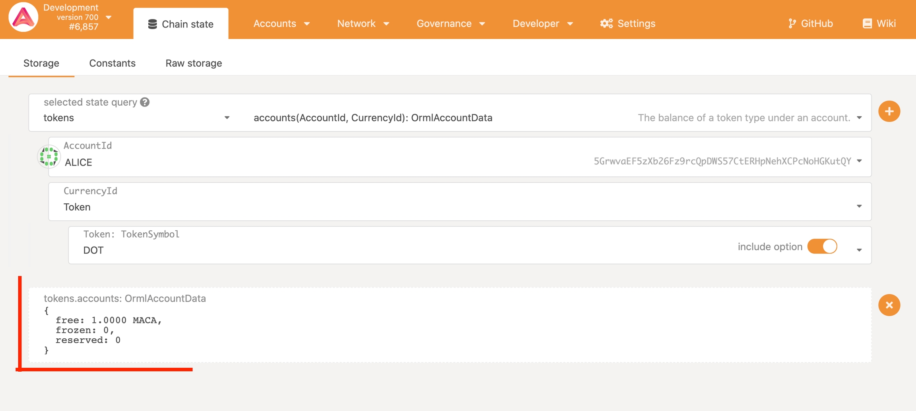Open the TokenSymbol DOT dropdown
Image resolution: width=916 pixels, height=411 pixels.
pos(859,250)
